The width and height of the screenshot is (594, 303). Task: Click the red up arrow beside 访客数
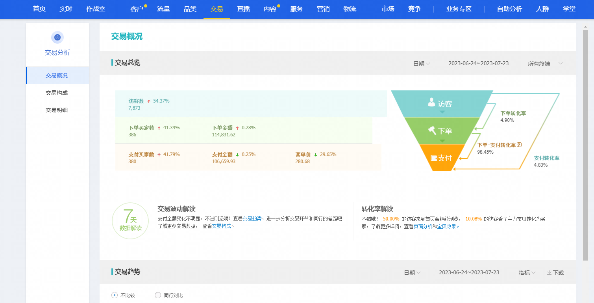149,101
